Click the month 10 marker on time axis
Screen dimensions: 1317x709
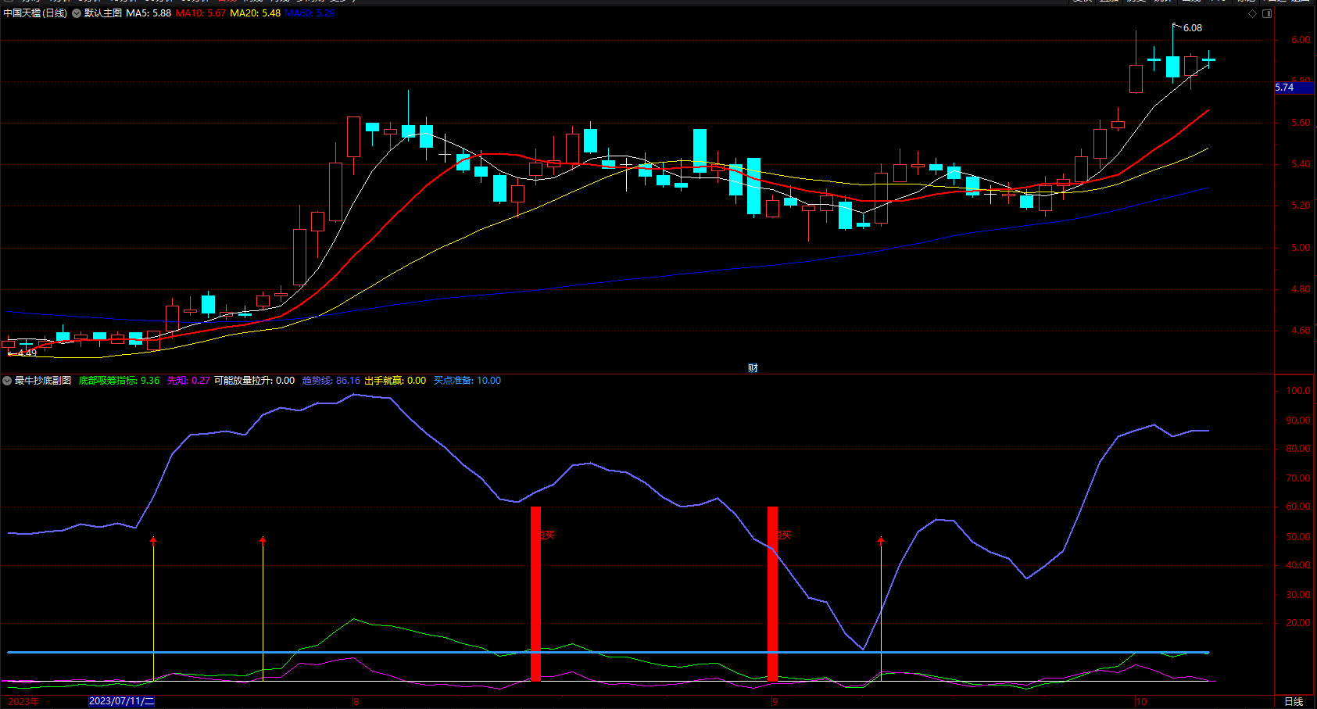point(1141,701)
